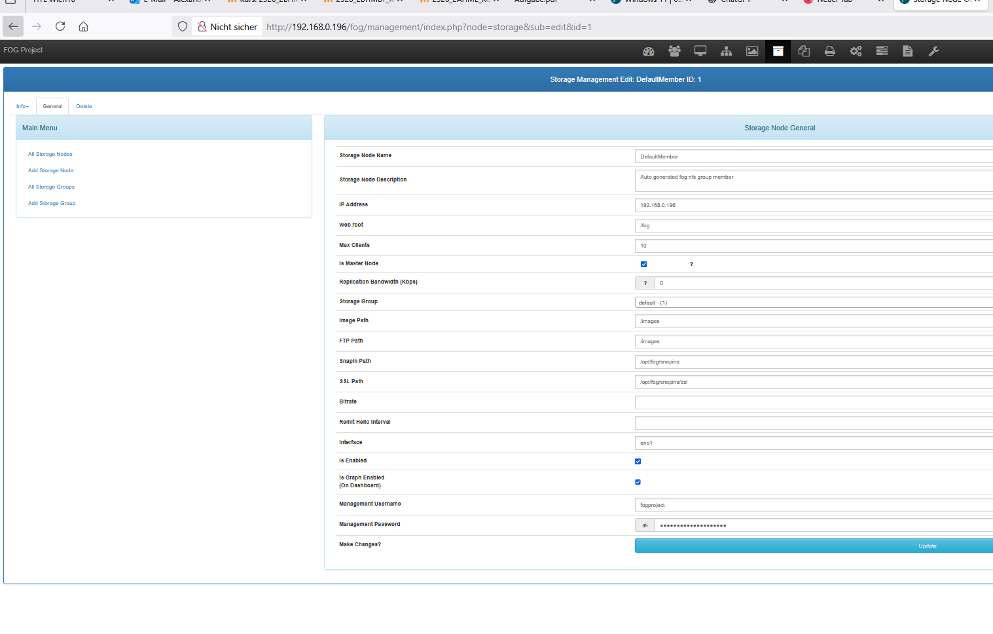The width and height of the screenshot is (993, 634).
Task: Click the Storage Node Description textarea
Action: (814, 181)
